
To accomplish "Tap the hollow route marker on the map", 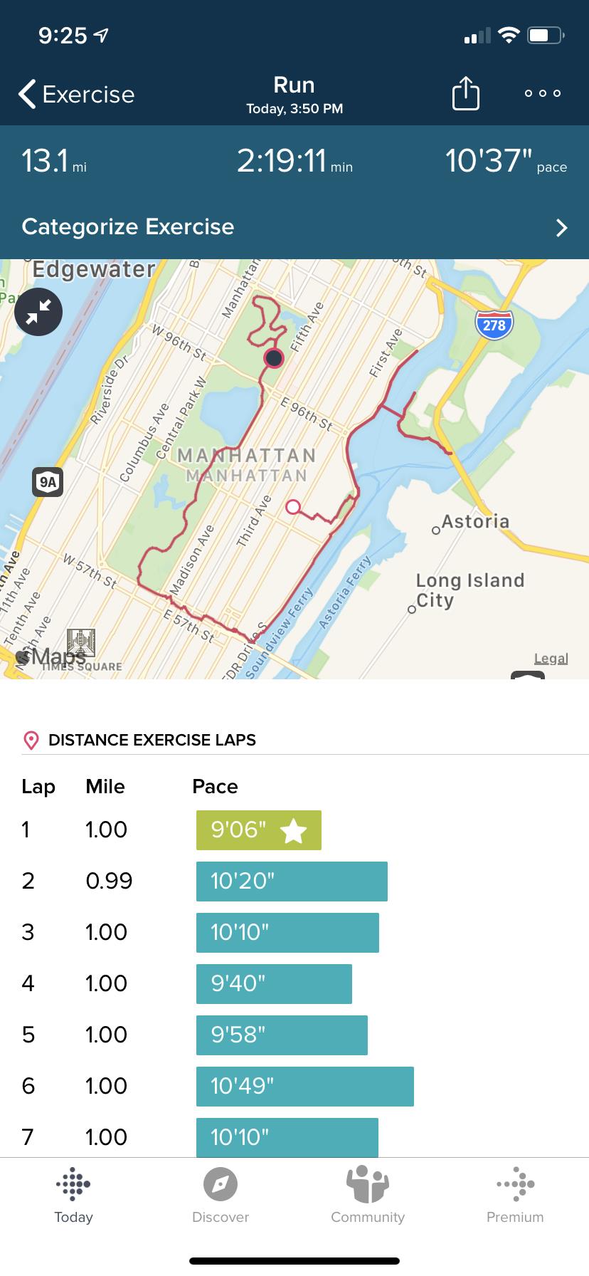I will click(292, 507).
